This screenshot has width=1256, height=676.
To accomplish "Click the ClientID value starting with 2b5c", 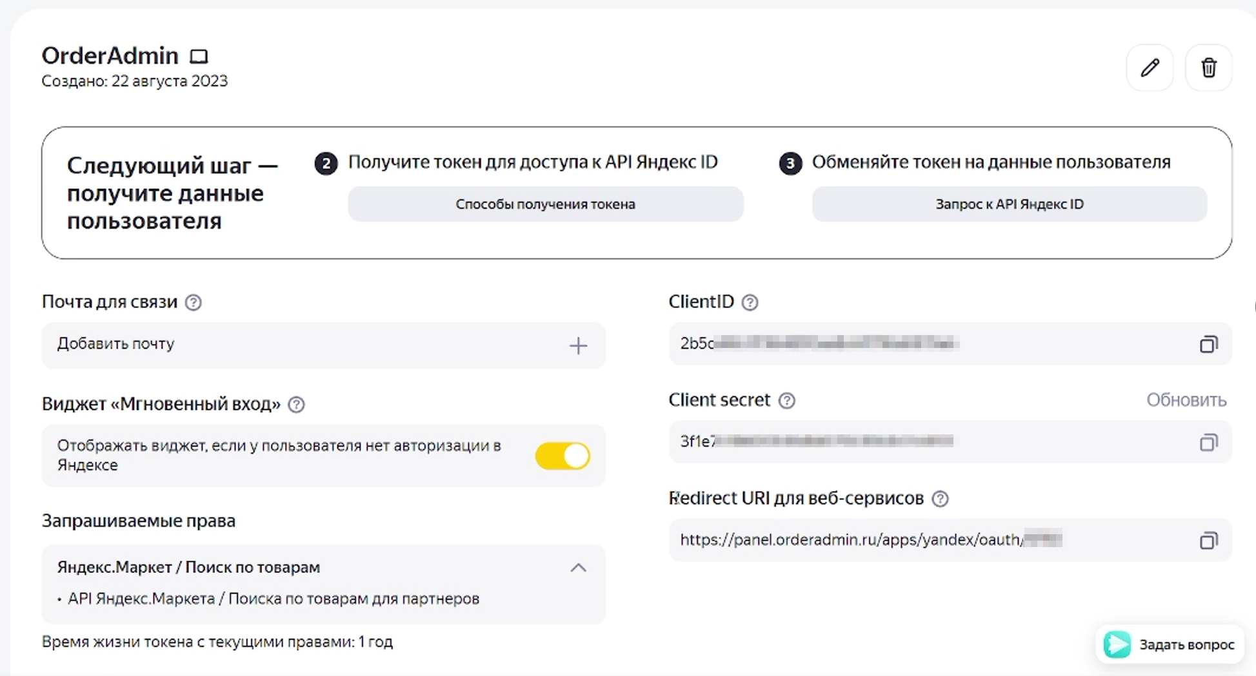I will [819, 343].
